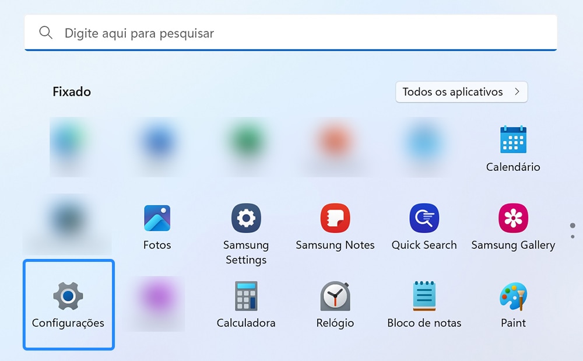This screenshot has height=361, width=583.
Task: Click the search input field
Action: [233, 33]
